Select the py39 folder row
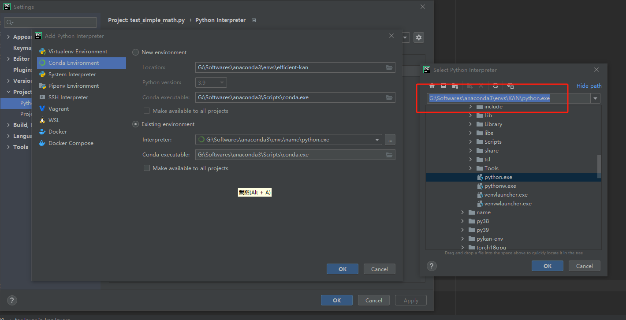626x320 pixels. pos(514,230)
